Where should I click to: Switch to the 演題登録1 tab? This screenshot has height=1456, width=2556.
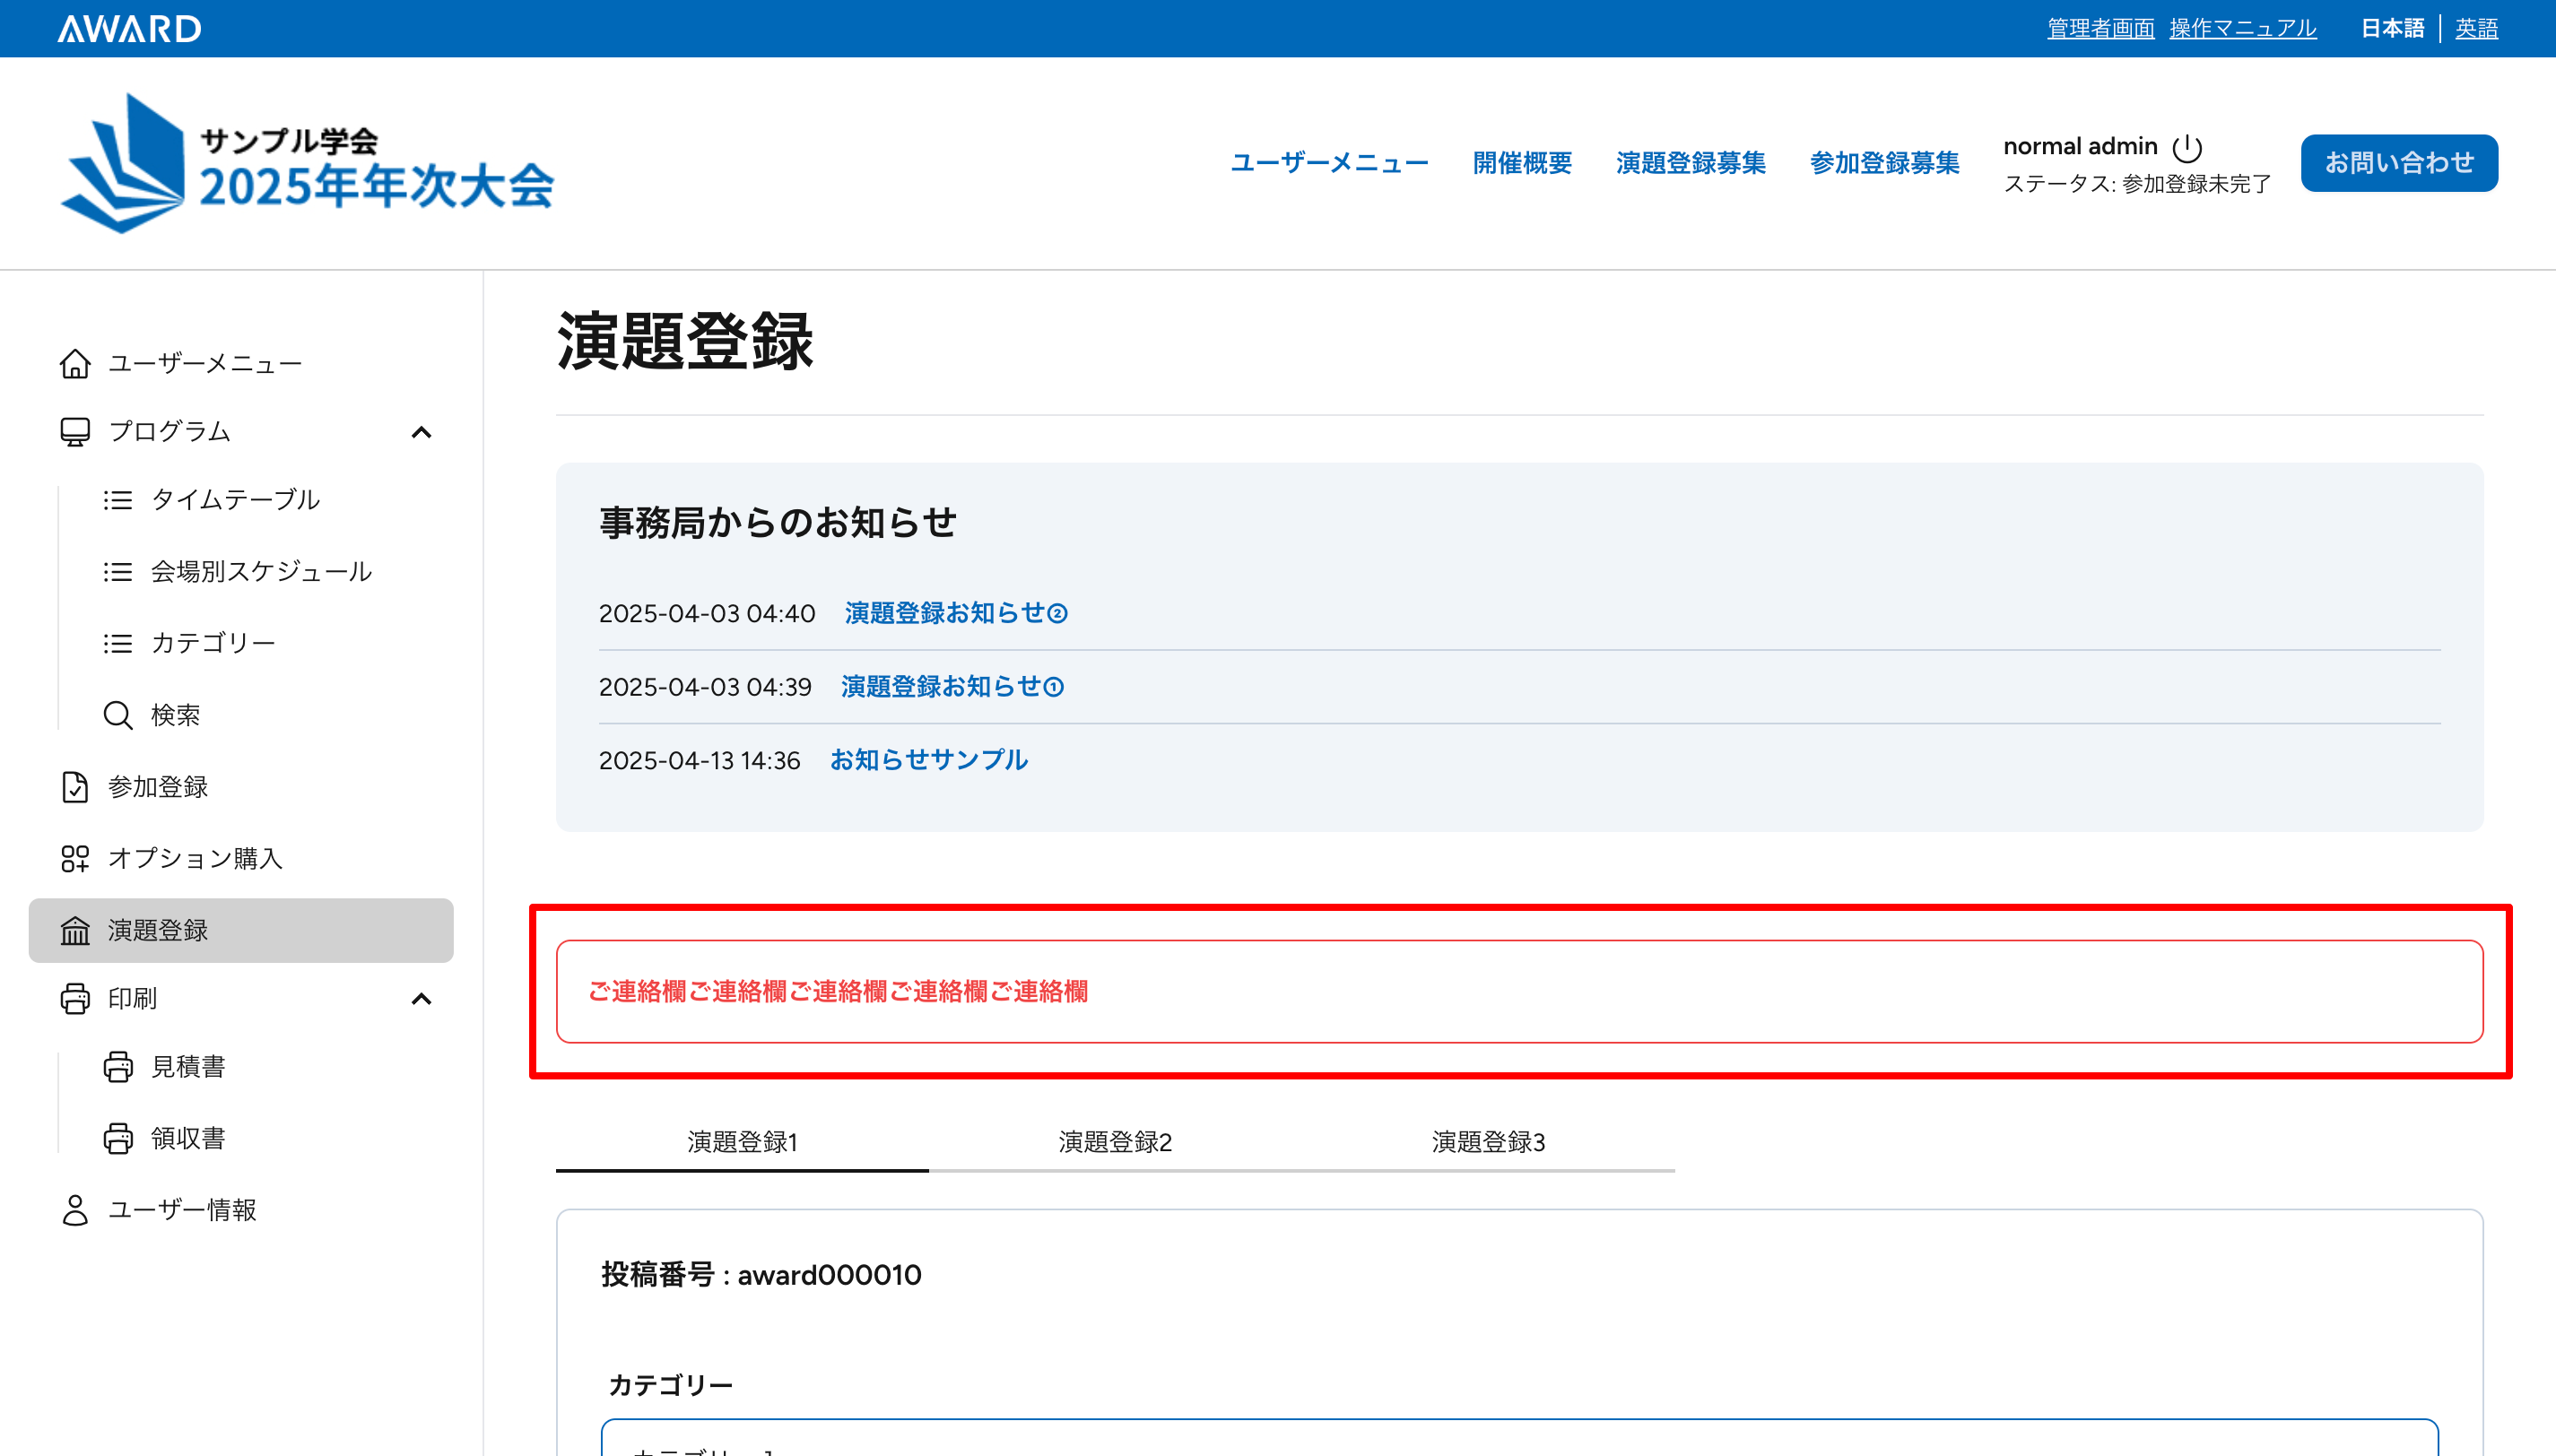click(x=742, y=1142)
